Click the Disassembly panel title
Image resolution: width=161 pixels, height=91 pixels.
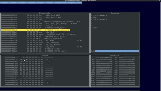[x=45, y=13]
